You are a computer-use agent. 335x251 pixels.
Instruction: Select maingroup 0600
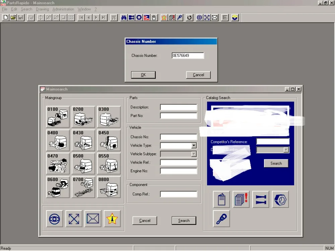pyautogui.click(x=58, y=187)
